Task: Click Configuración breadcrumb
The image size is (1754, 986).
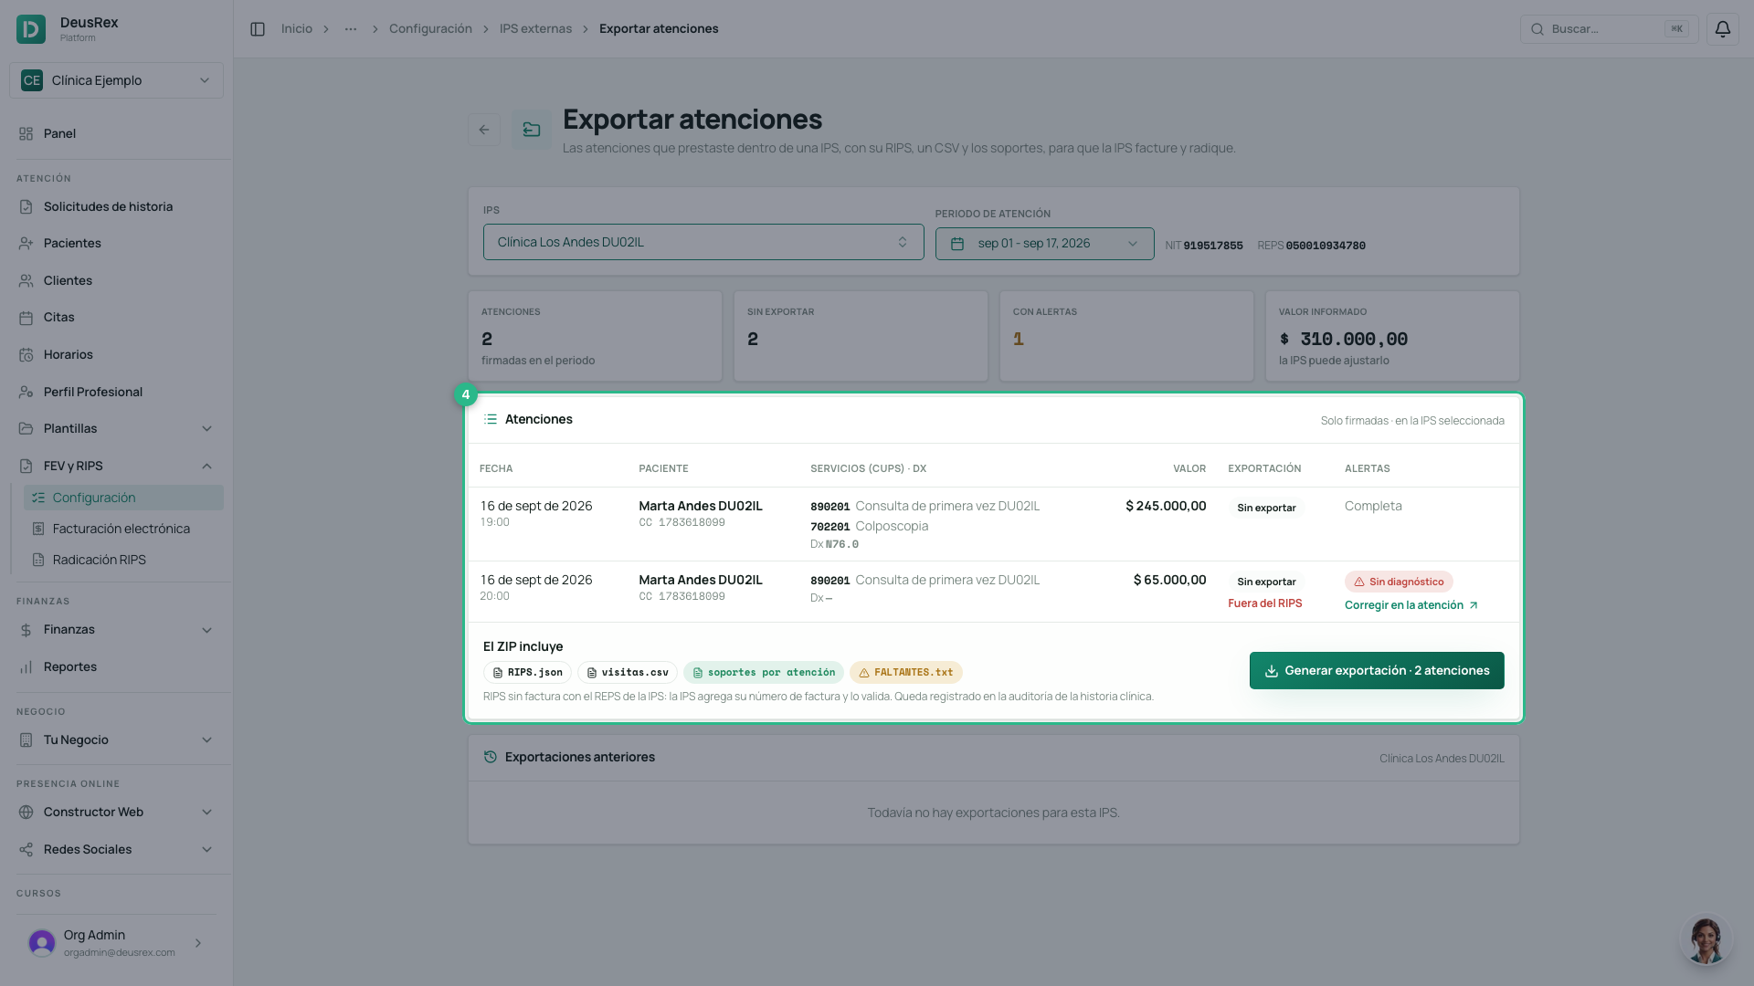Action: (430, 29)
